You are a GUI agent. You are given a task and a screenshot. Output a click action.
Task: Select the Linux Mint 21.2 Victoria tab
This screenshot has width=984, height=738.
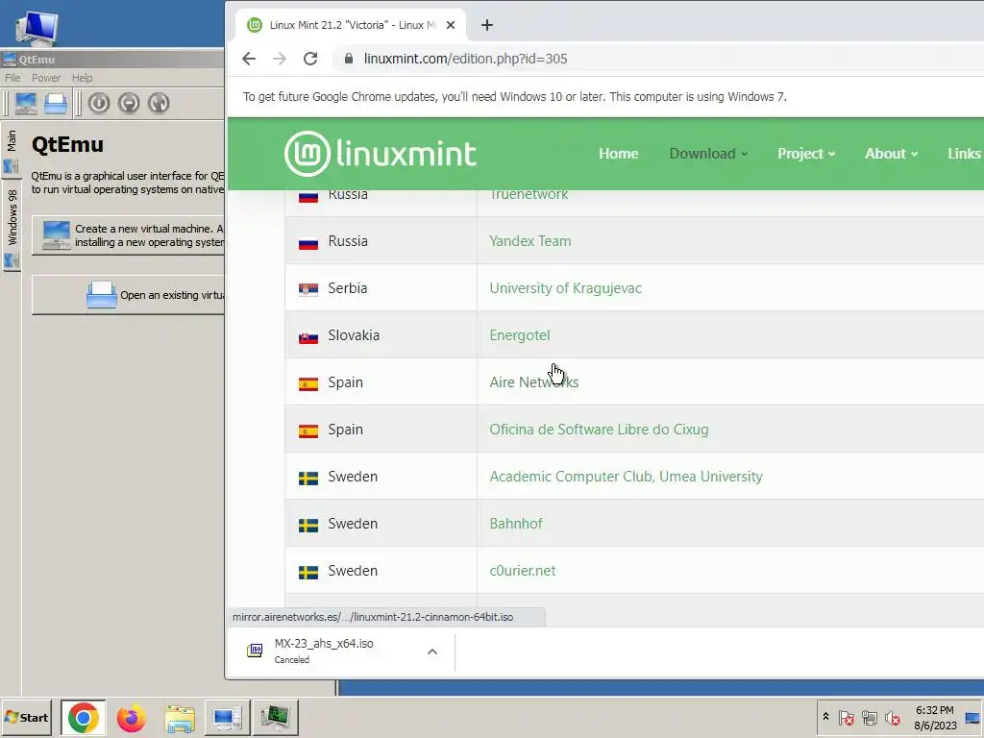point(352,25)
